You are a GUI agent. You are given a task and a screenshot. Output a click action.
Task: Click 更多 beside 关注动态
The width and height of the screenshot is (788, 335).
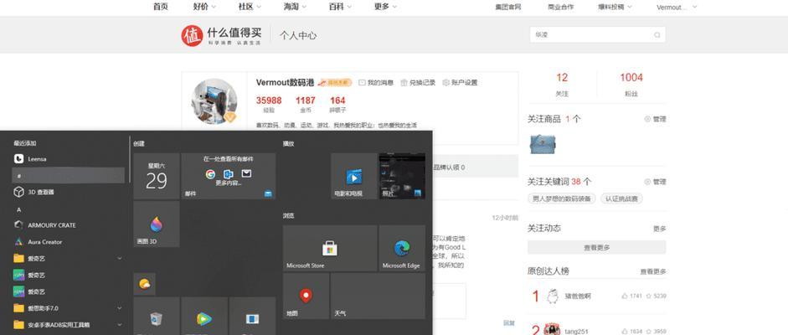point(659,229)
